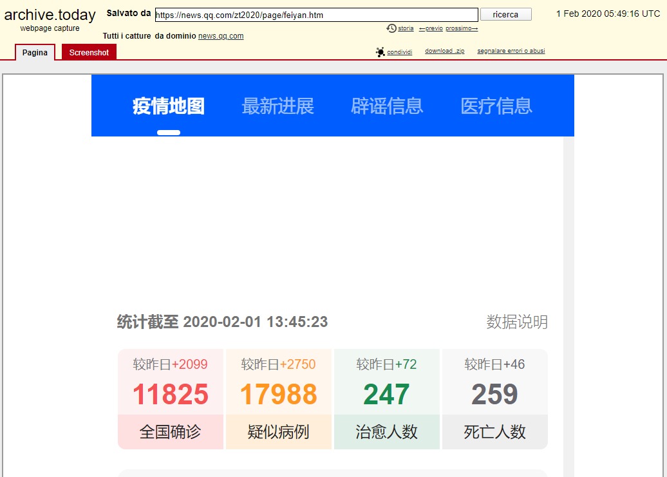Switch to the Pagina tab
The height and width of the screenshot is (477, 667).
click(35, 52)
